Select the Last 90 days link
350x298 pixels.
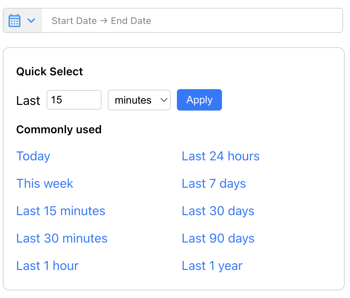(218, 238)
